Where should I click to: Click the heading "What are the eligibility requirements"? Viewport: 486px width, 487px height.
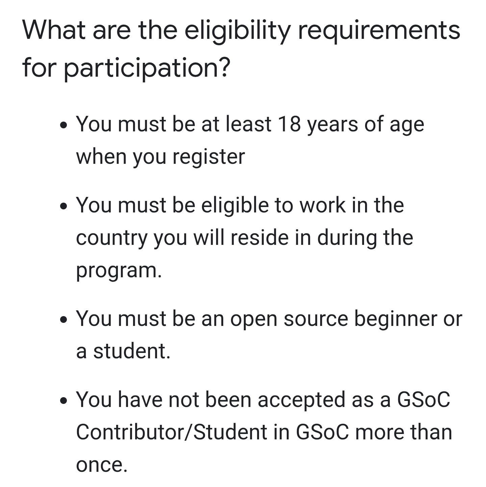click(241, 30)
